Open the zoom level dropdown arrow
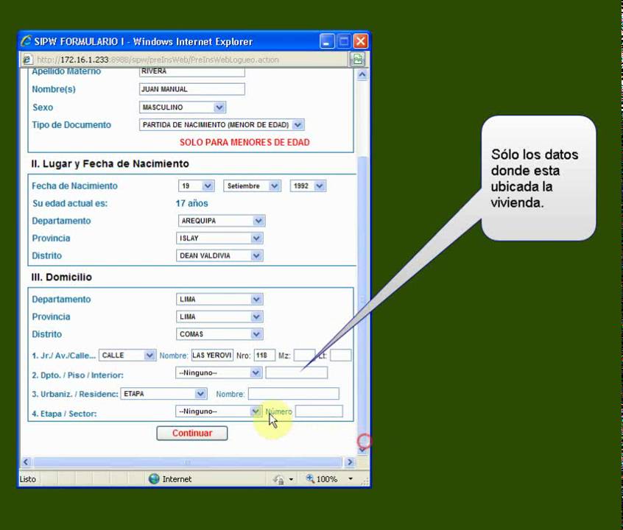This screenshot has width=623, height=530. pyautogui.click(x=351, y=478)
